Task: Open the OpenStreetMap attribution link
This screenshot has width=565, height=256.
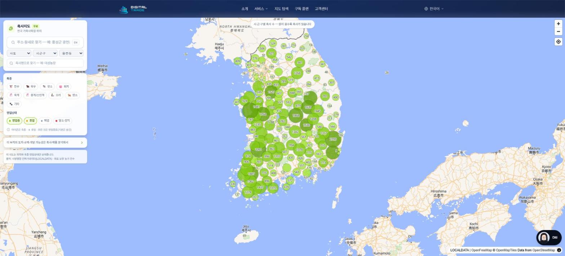Action: (543, 250)
